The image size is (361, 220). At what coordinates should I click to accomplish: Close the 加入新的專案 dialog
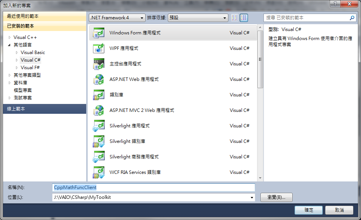tap(349, 4)
